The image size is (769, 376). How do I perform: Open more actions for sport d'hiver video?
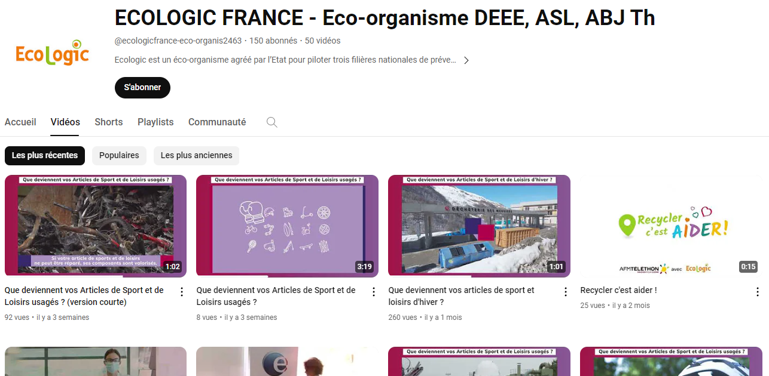(x=566, y=292)
